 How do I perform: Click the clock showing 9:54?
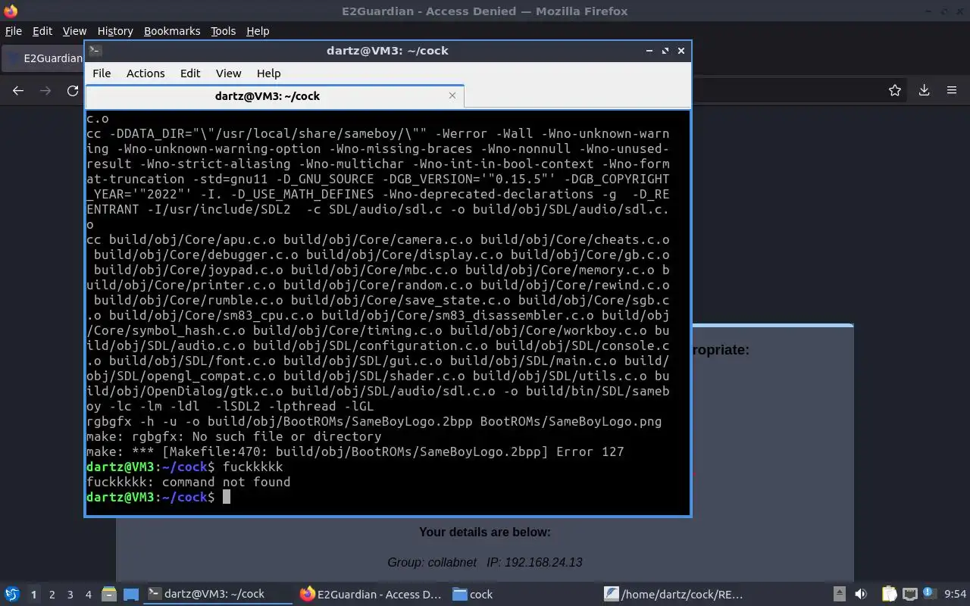pos(955,595)
